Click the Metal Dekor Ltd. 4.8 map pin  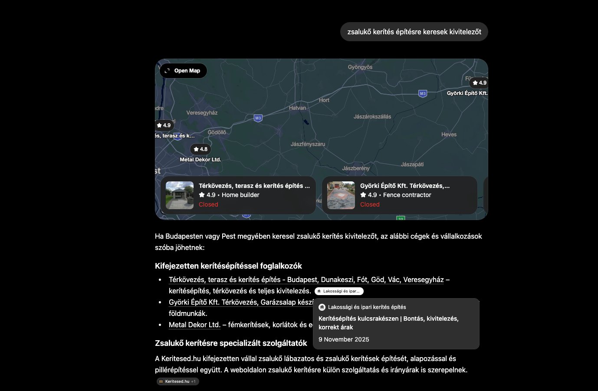coord(200,149)
